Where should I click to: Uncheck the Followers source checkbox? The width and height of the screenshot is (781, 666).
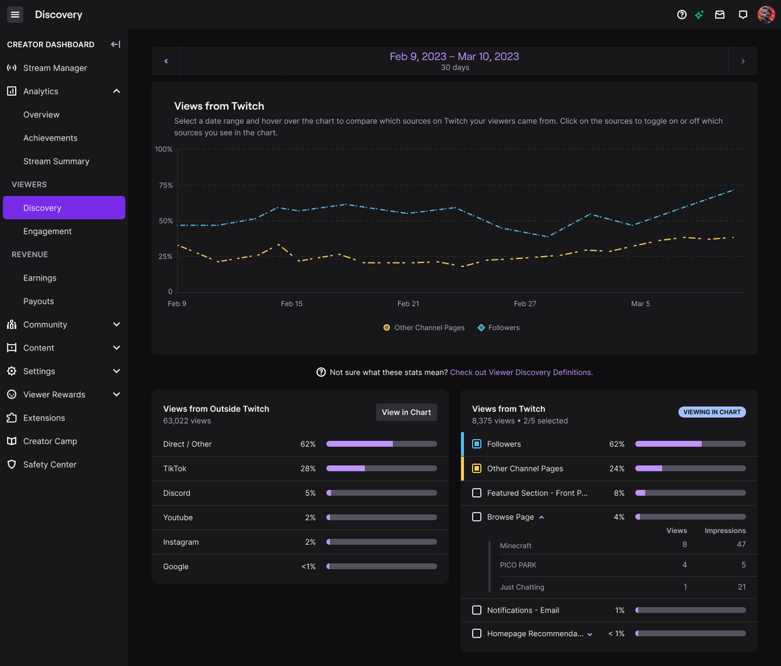coord(476,443)
